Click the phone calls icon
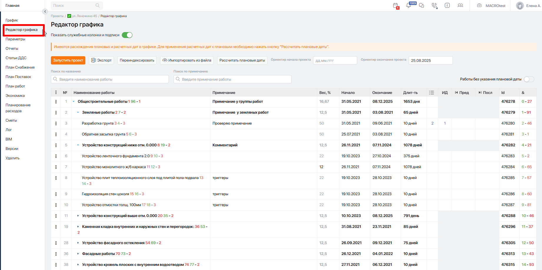 pos(434,6)
